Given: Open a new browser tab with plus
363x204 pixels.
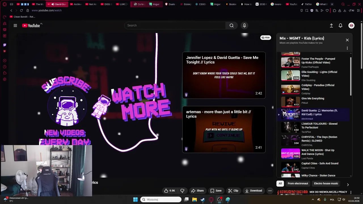Looking at the screenshot, I should (x=332, y=4).
